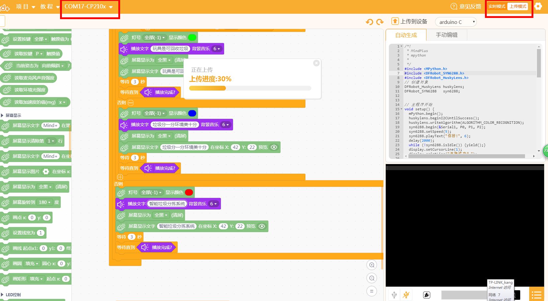548x301 pixels.
Task: Click the plus circle under the inner if block
Action: 120,177
